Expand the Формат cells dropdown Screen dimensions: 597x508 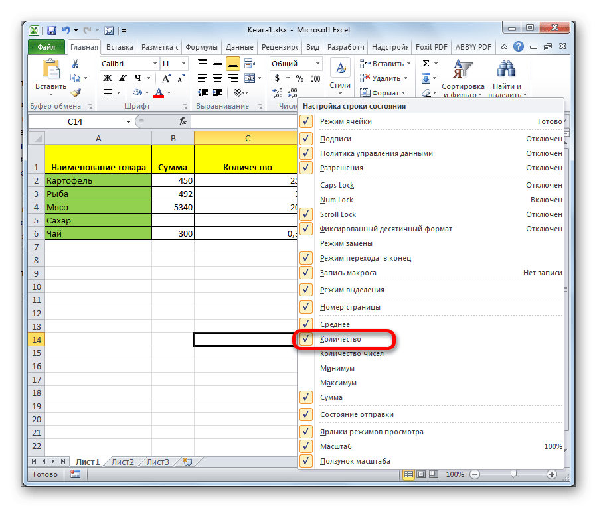404,93
